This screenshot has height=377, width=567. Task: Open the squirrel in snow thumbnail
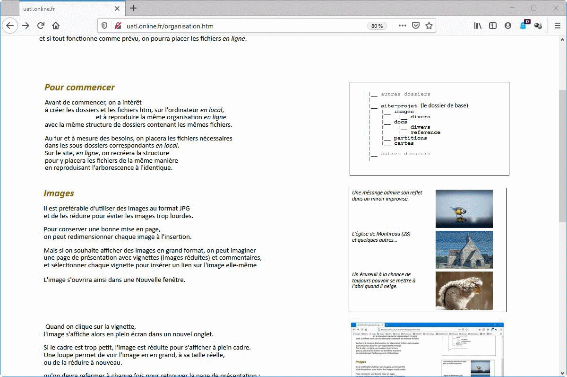(x=464, y=290)
